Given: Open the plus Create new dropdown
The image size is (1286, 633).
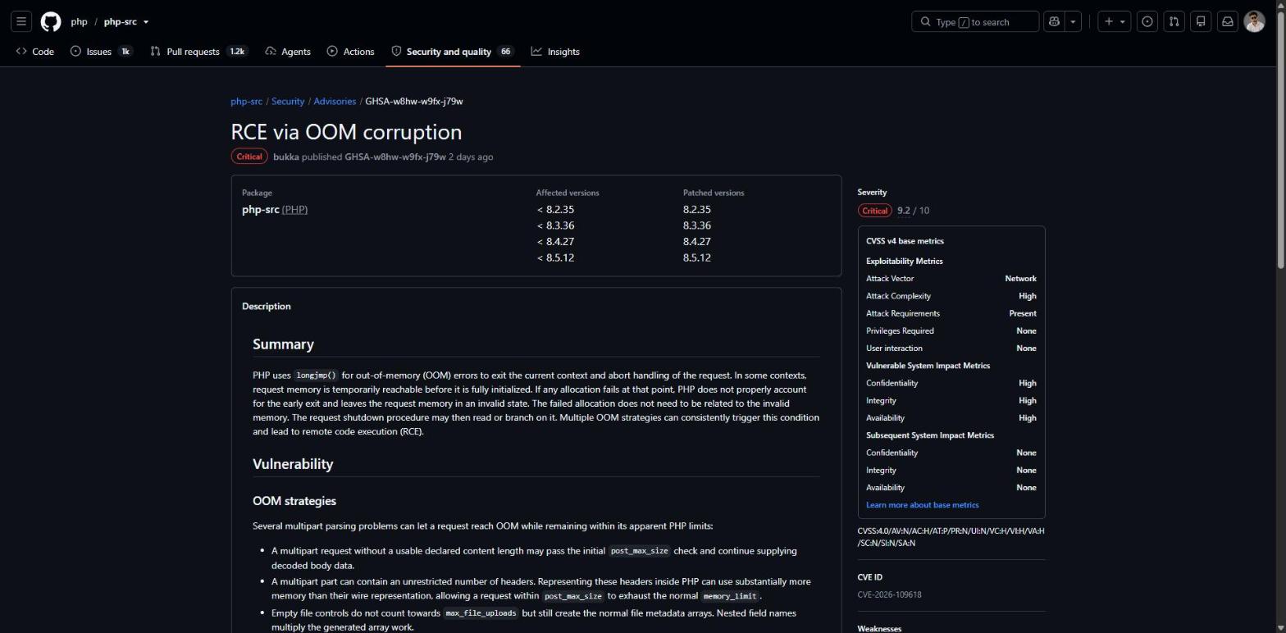Looking at the screenshot, I should point(1115,22).
